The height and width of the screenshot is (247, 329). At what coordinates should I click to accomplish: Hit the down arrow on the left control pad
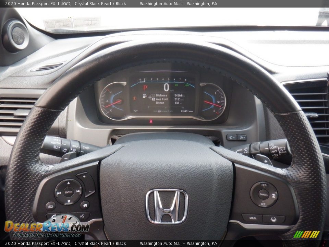[69, 202]
